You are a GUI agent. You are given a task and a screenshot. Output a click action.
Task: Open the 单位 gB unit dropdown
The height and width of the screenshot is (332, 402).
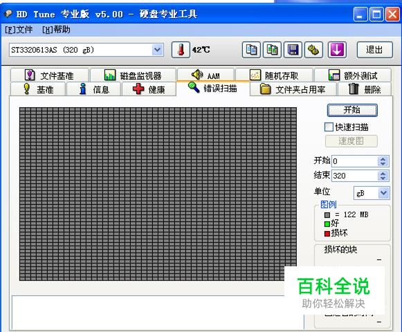pos(372,193)
